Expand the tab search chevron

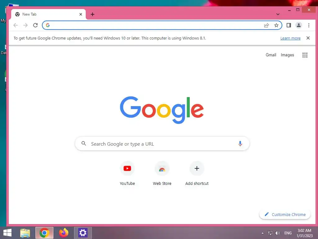pos(278,14)
